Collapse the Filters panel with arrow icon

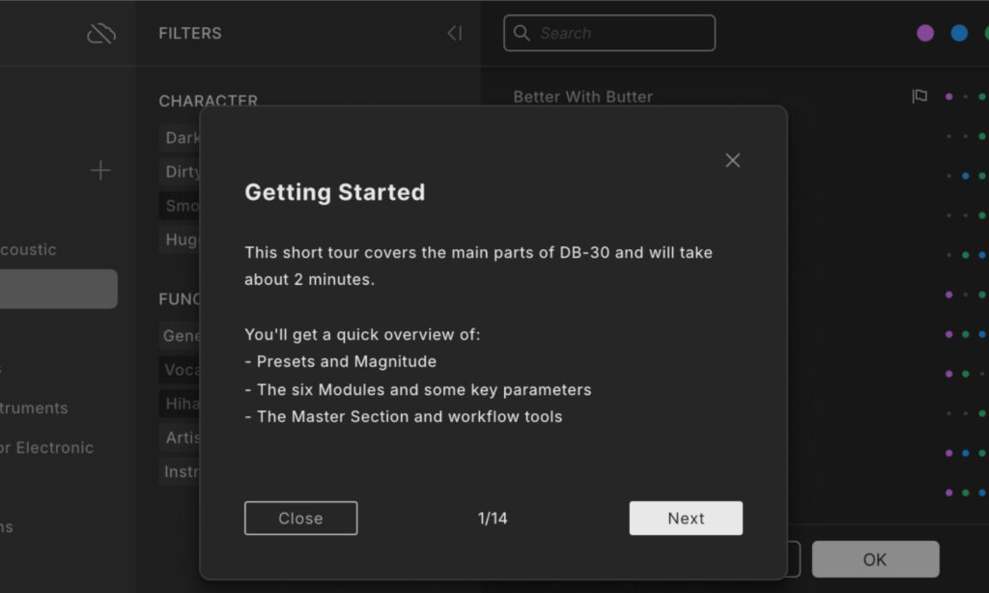454,34
